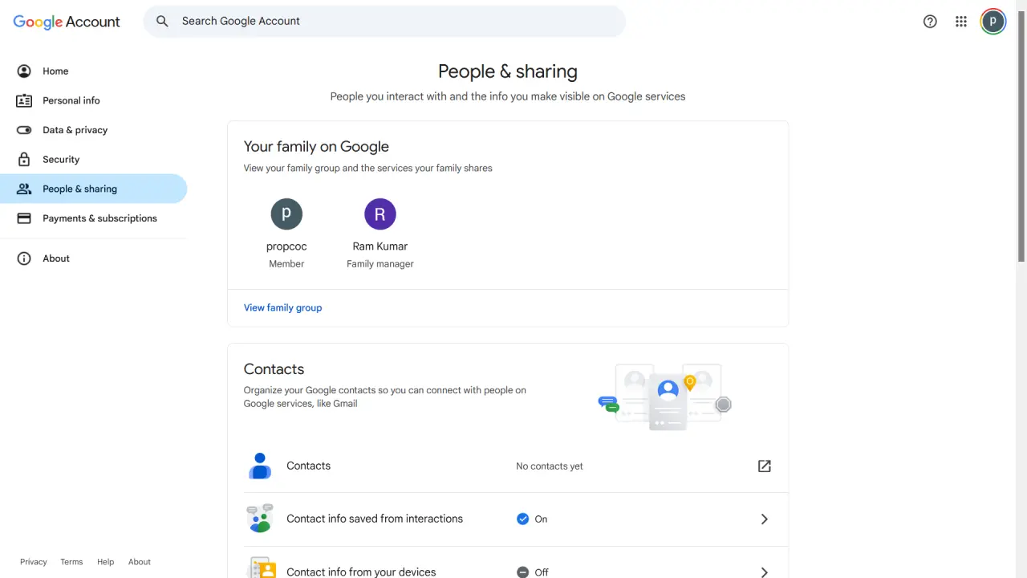Click the Google Account logo

pyautogui.click(x=67, y=22)
